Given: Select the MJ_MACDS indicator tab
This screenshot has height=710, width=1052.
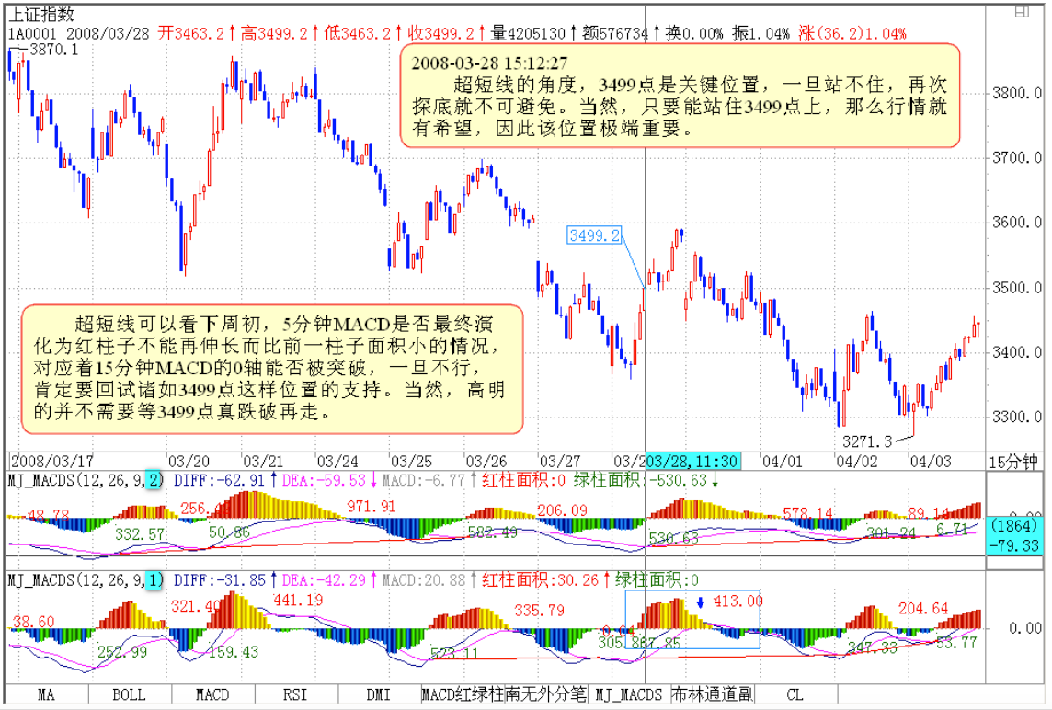Looking at the screenshot, I should 629,694.
